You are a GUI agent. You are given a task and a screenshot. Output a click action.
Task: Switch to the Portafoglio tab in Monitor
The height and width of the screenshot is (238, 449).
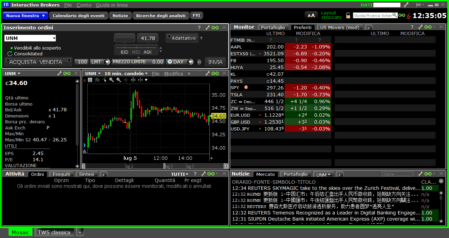273,27
